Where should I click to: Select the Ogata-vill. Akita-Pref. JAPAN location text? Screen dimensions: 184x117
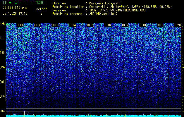pos(130,7)
